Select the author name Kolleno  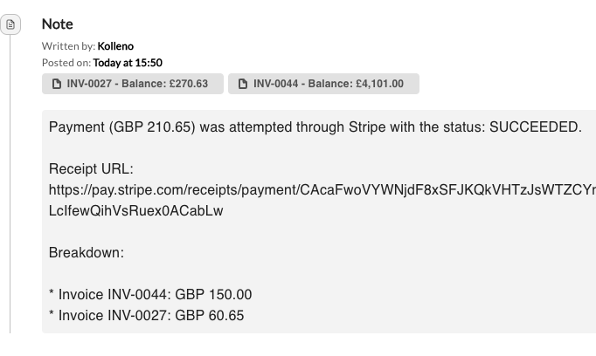coord(115,46)
